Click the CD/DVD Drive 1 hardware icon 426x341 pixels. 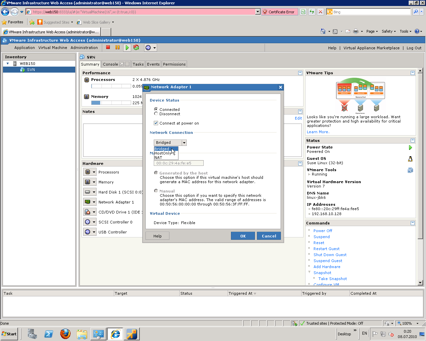click(88, 212)
